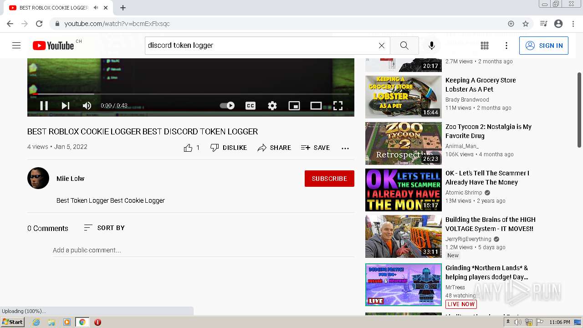Open Keeping A Grocery Store Lobster thumbnail
The image size is (583, 328).
pyautogui.click(x=404, y=97)
